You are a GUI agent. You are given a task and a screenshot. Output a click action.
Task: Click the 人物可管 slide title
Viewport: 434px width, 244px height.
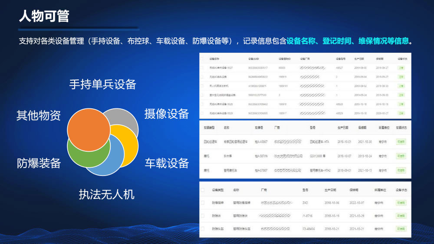[x=44, y=16]
